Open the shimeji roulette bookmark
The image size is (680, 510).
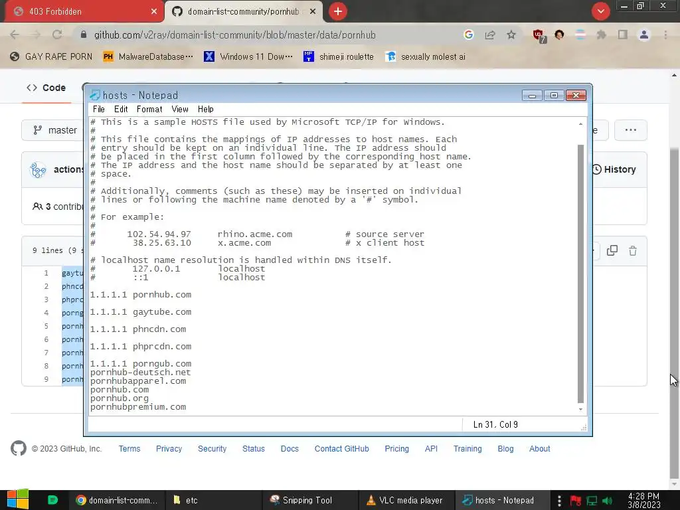click(x=338, y=57)
